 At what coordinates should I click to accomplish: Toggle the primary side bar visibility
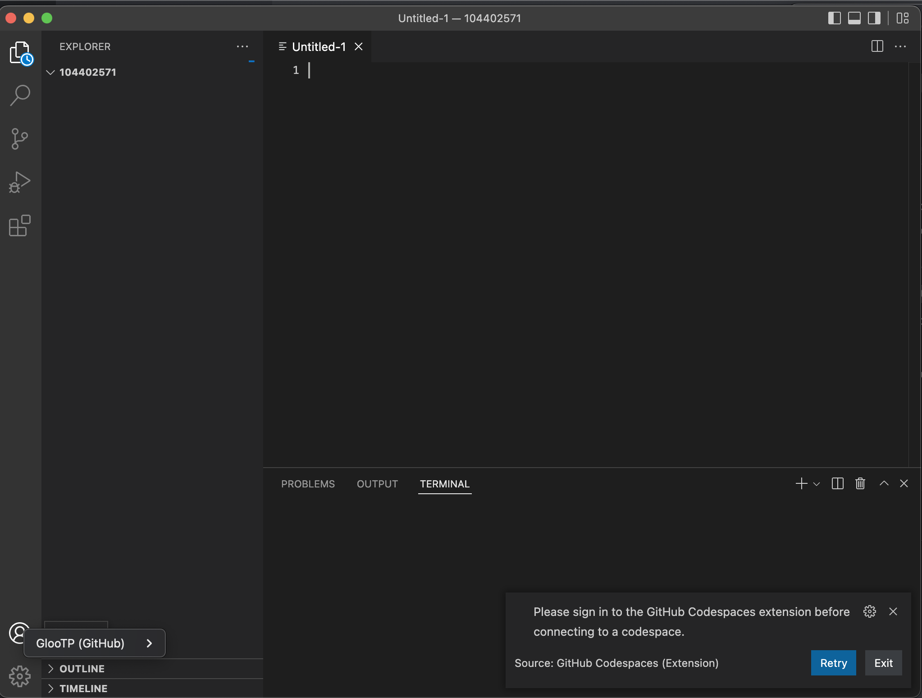tap(834, 18)
